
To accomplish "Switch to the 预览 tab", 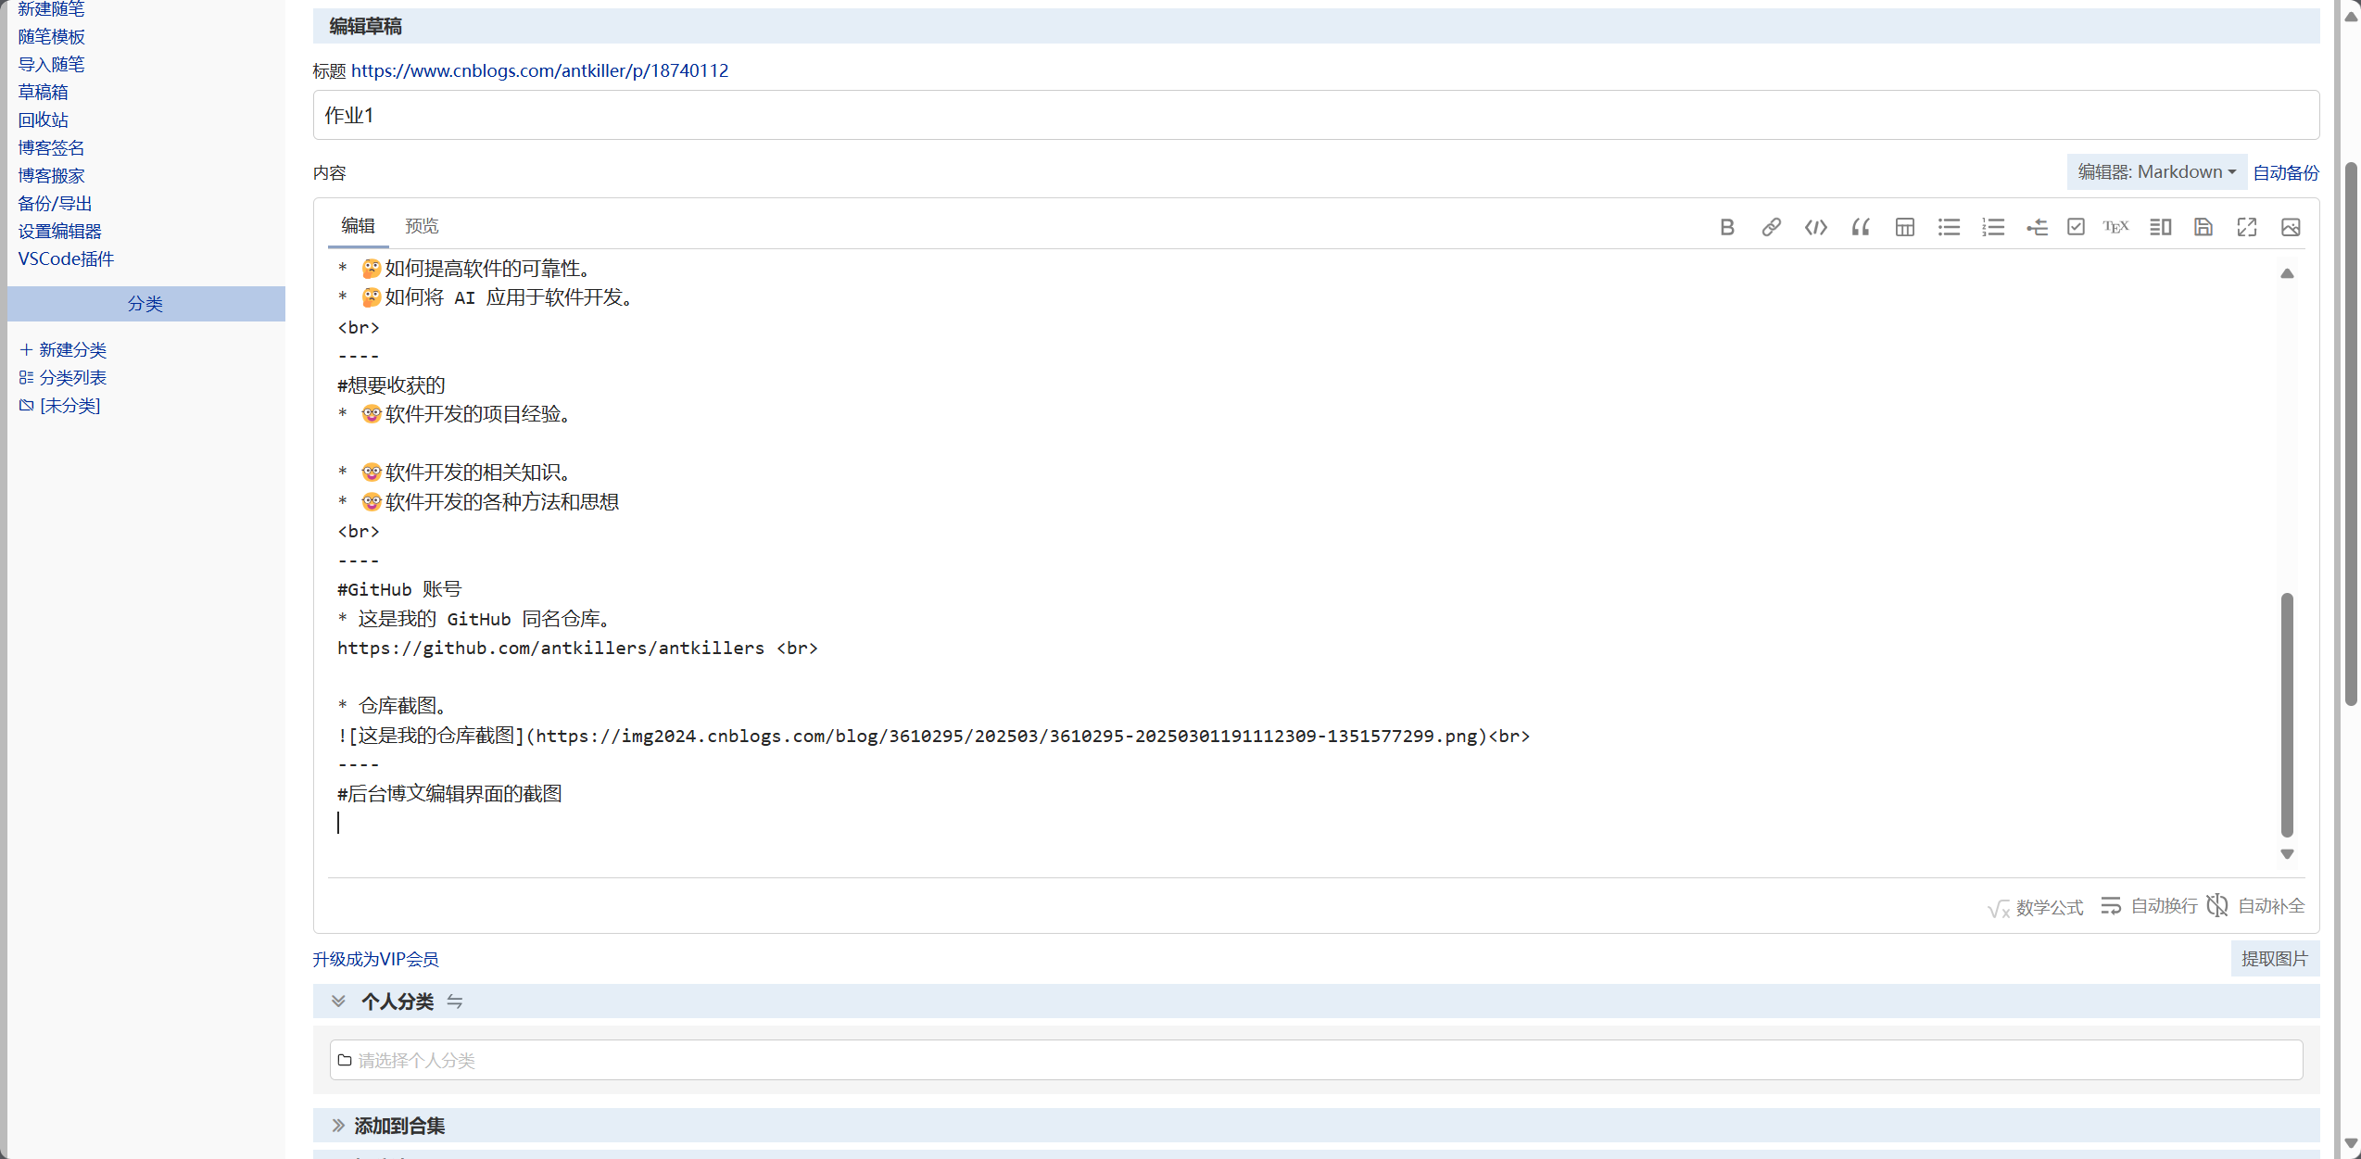I will point(422,226).
